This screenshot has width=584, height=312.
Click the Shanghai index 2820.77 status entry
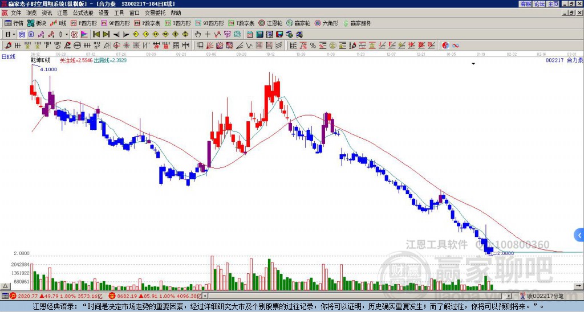tap(56, 296)
